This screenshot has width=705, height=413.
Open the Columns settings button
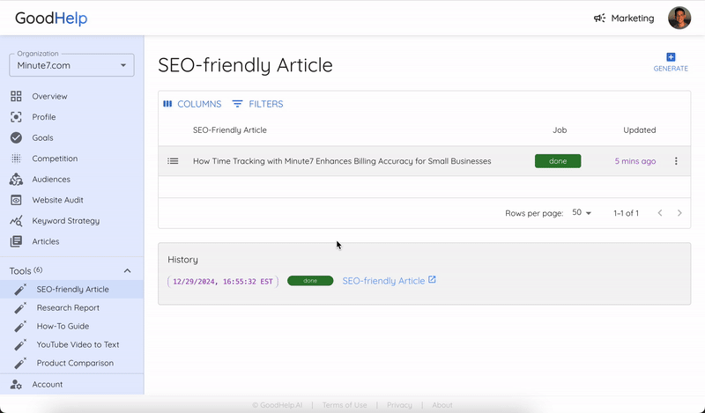(x=192, y=104)
